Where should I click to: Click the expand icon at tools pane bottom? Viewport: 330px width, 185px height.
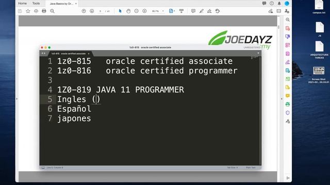point(288,178)
